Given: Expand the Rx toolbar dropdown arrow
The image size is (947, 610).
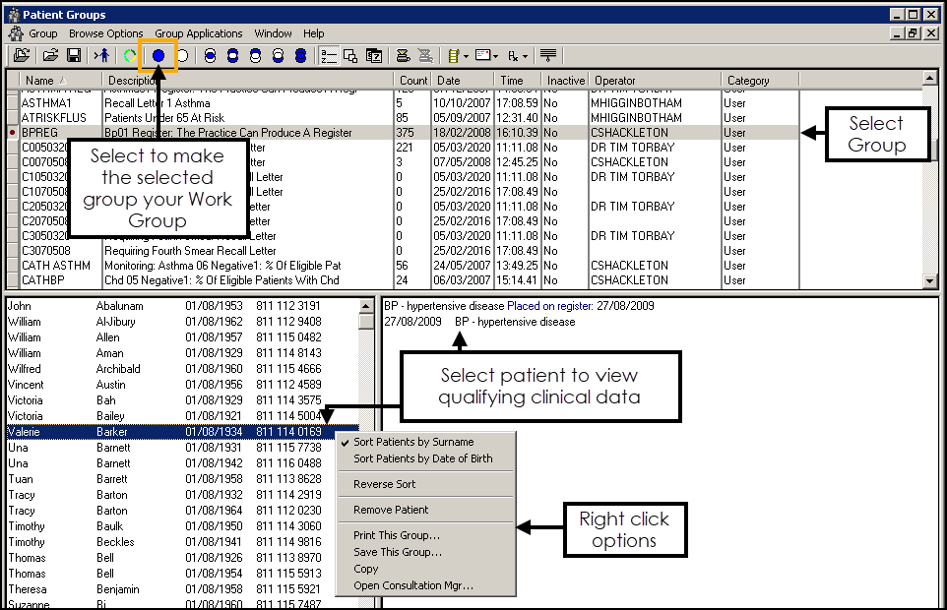Looking at the screenshot, I should [x=527, y=57].
